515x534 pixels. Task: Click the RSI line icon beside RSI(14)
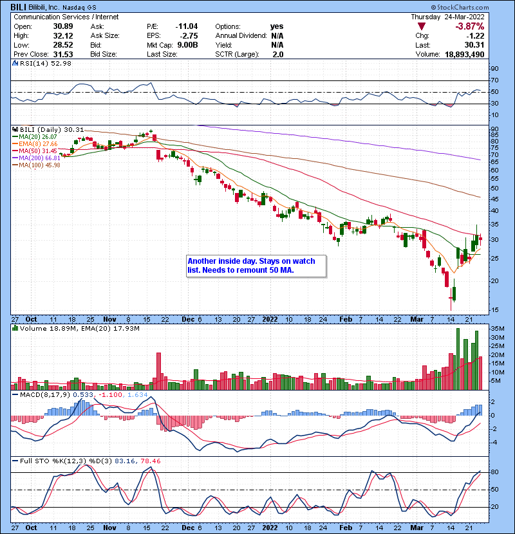tap(15, 63)
